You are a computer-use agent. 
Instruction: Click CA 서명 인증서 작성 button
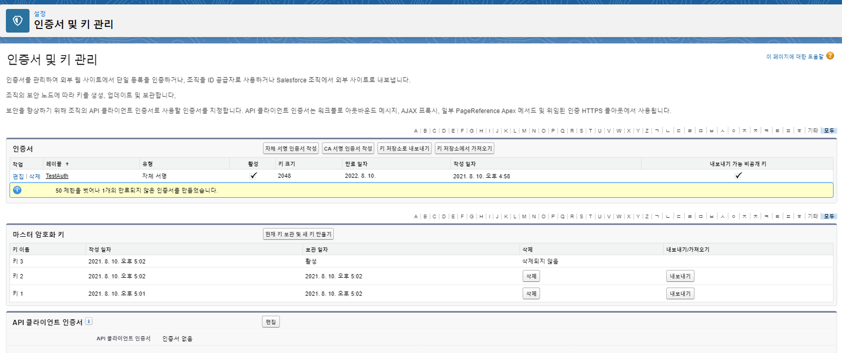coord(348,148)
